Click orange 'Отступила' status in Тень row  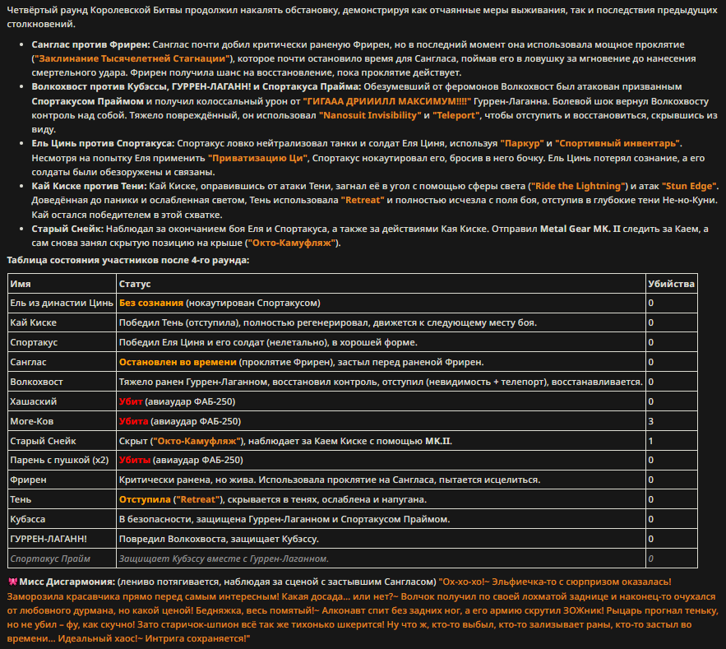click(x=145, y=499)
